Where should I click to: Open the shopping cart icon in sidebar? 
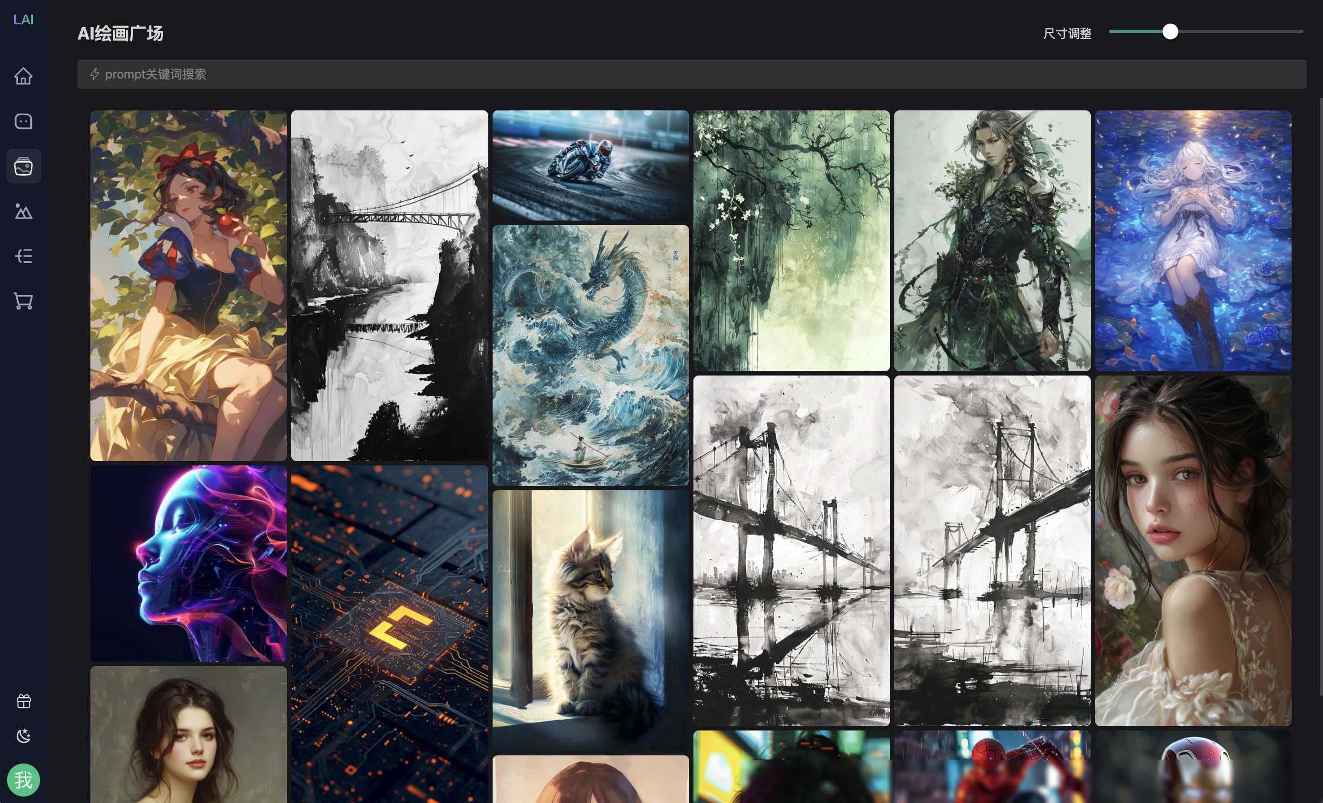pyautogui.click(x=23, y=301)
